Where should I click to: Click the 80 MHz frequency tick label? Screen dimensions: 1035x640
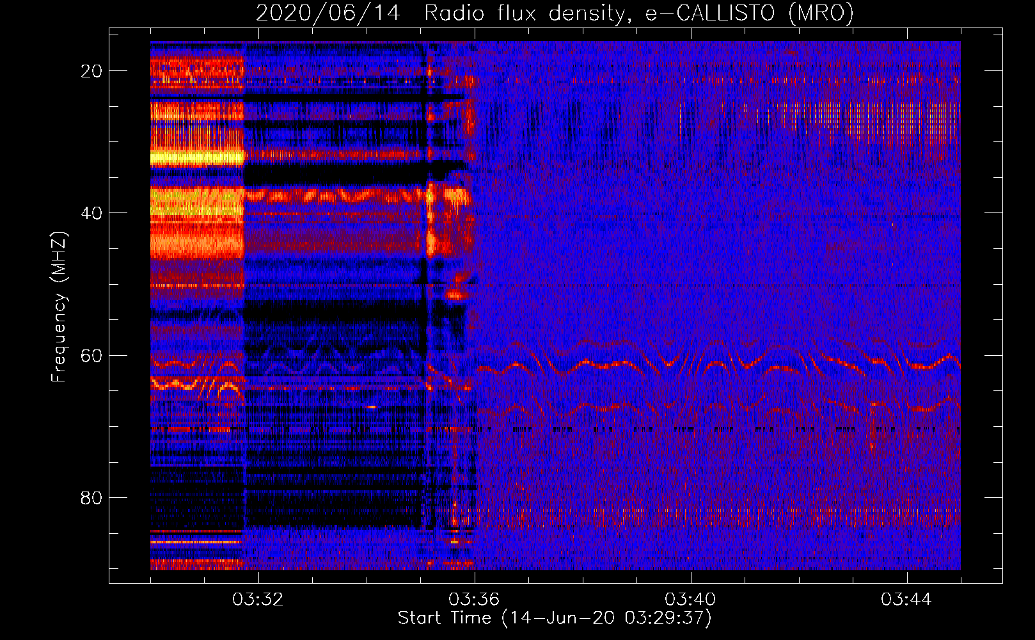(91, 497)
